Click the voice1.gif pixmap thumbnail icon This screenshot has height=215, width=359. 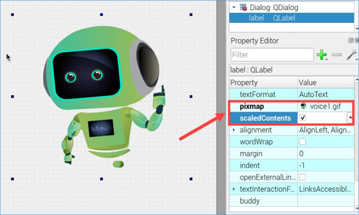[304, 106]
